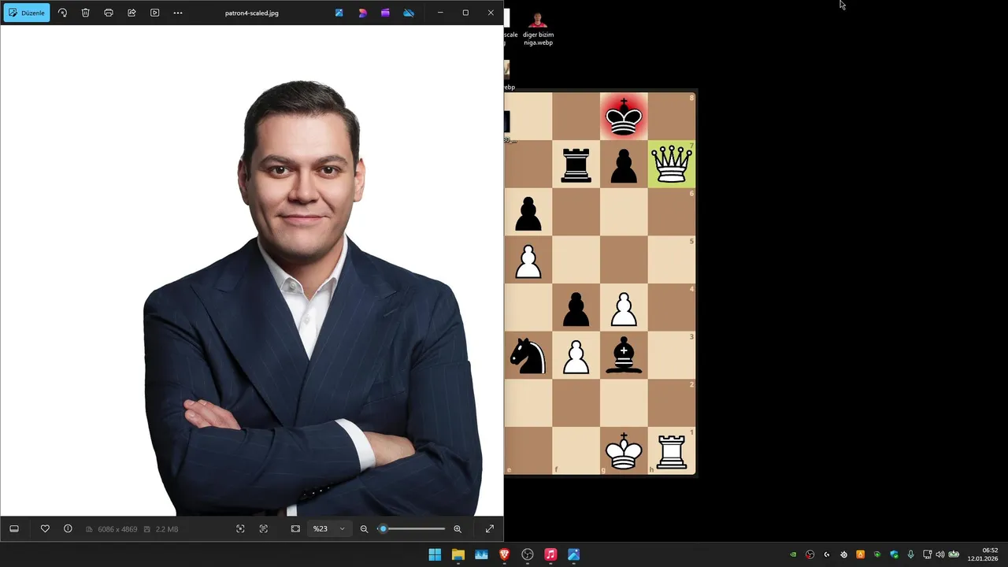
Task: Rotate the image with the rotate icon
Action: point(63,13)
